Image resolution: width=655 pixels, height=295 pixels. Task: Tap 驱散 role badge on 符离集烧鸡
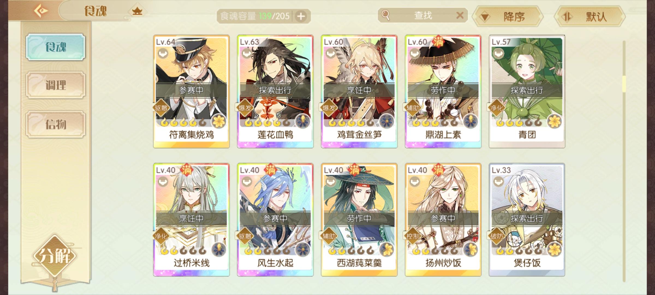coord(161,108)
